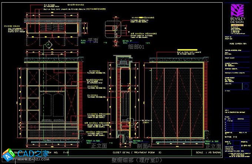
Task: Select the circled A section marker
Action: click(x=47, y=45)
